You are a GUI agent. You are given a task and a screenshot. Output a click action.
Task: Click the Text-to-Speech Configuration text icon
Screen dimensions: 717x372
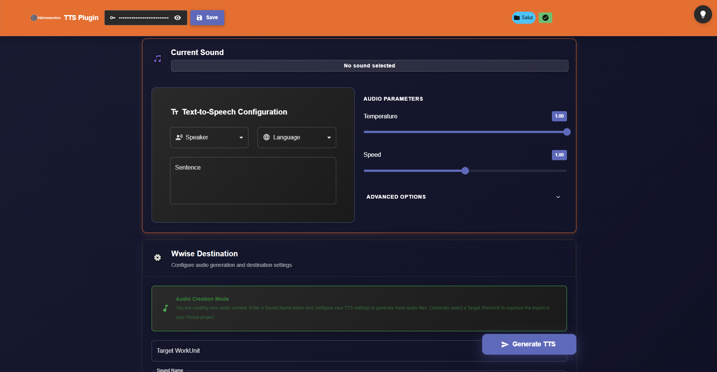(175, 112)
